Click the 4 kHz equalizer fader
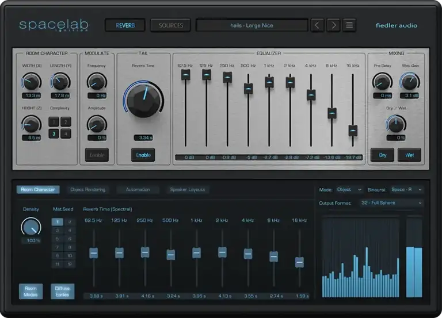Image resolution: width=442 pixels, height=318 pixels. 311,95
